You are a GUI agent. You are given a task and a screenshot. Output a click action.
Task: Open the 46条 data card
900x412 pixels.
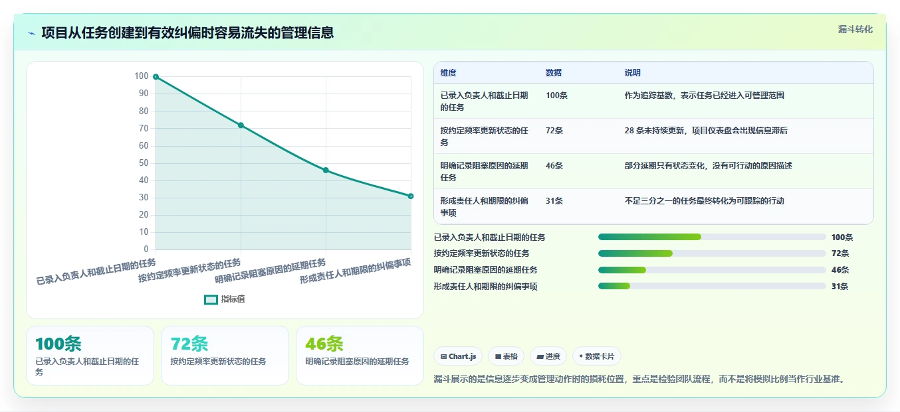tap(360, 356)
